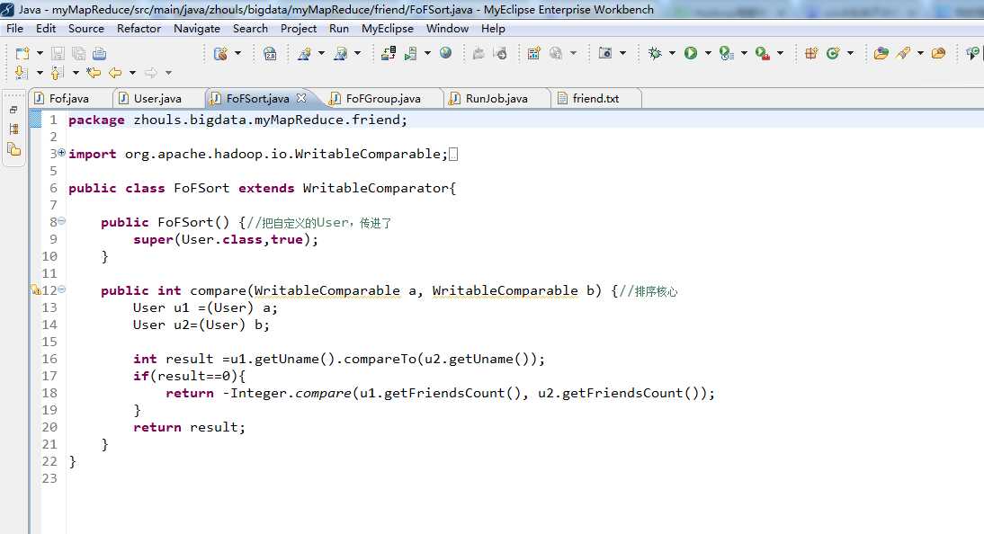Collapse the FoFSort constructor at line 8
The image size is (984, 534).
point(61,221)
